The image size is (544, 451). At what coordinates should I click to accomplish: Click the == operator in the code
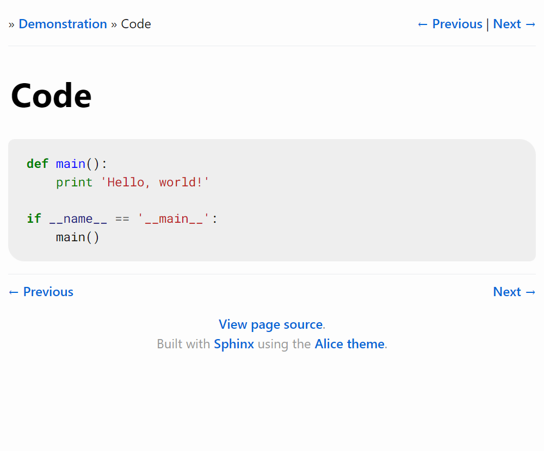tap(122, 218)
